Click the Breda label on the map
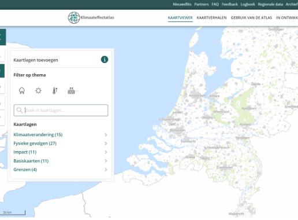This screenshot has width=298, height=220. click(190, 157)
